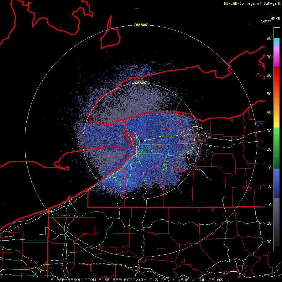Image resolution: width=282 pixels, height=282 pixels.
Task: Click the 100 NMI range ring label
Action: tap(141, 25)
